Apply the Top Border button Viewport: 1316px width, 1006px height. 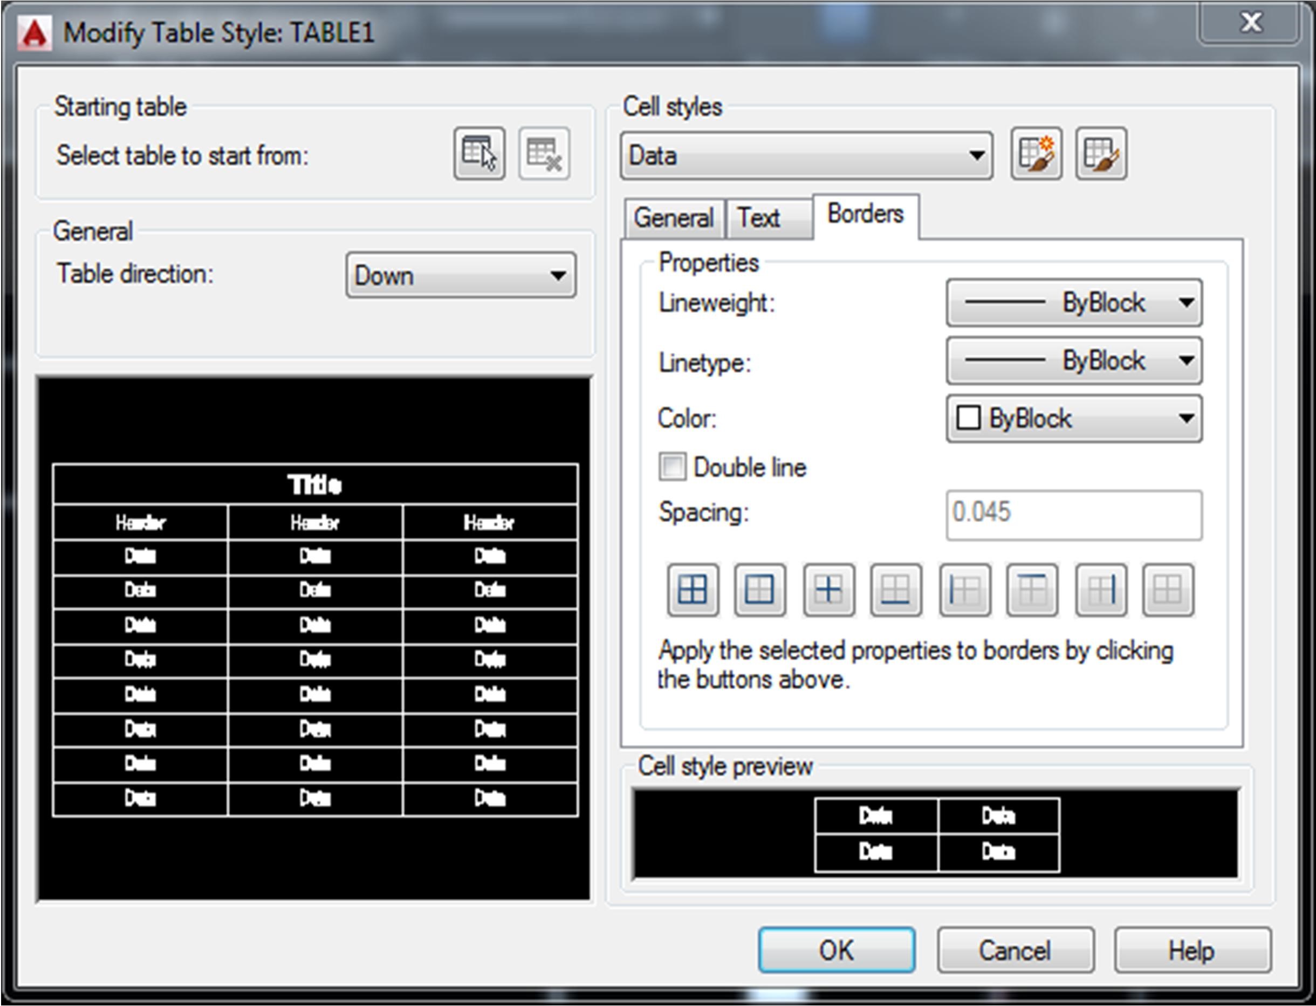click(1032, 591)
